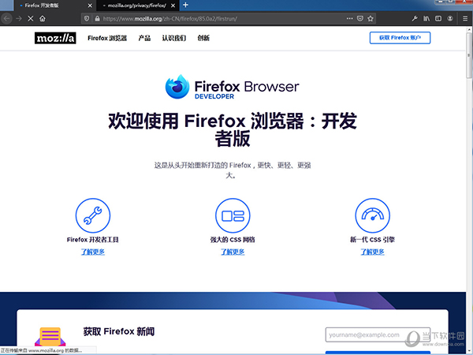
Task: Save page to Pocket icon
Action: click(360, 18)
